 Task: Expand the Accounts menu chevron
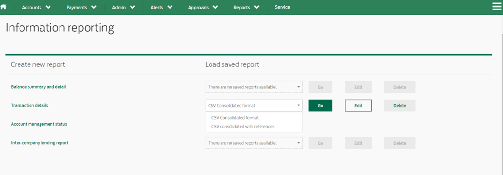tap(48, 7)
